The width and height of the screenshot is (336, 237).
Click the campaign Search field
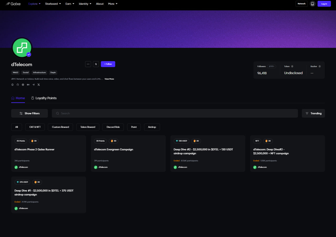175,113
